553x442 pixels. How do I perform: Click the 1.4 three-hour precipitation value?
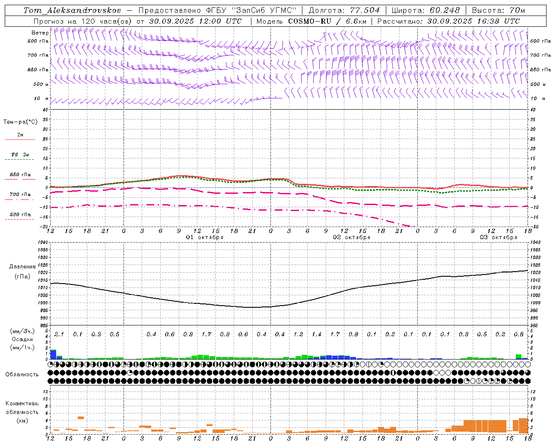tap(317, 335)
